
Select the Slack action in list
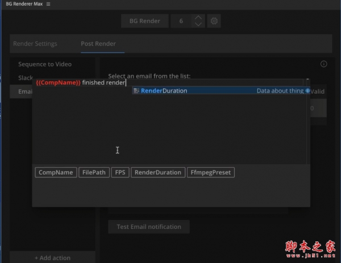[26, 77]
